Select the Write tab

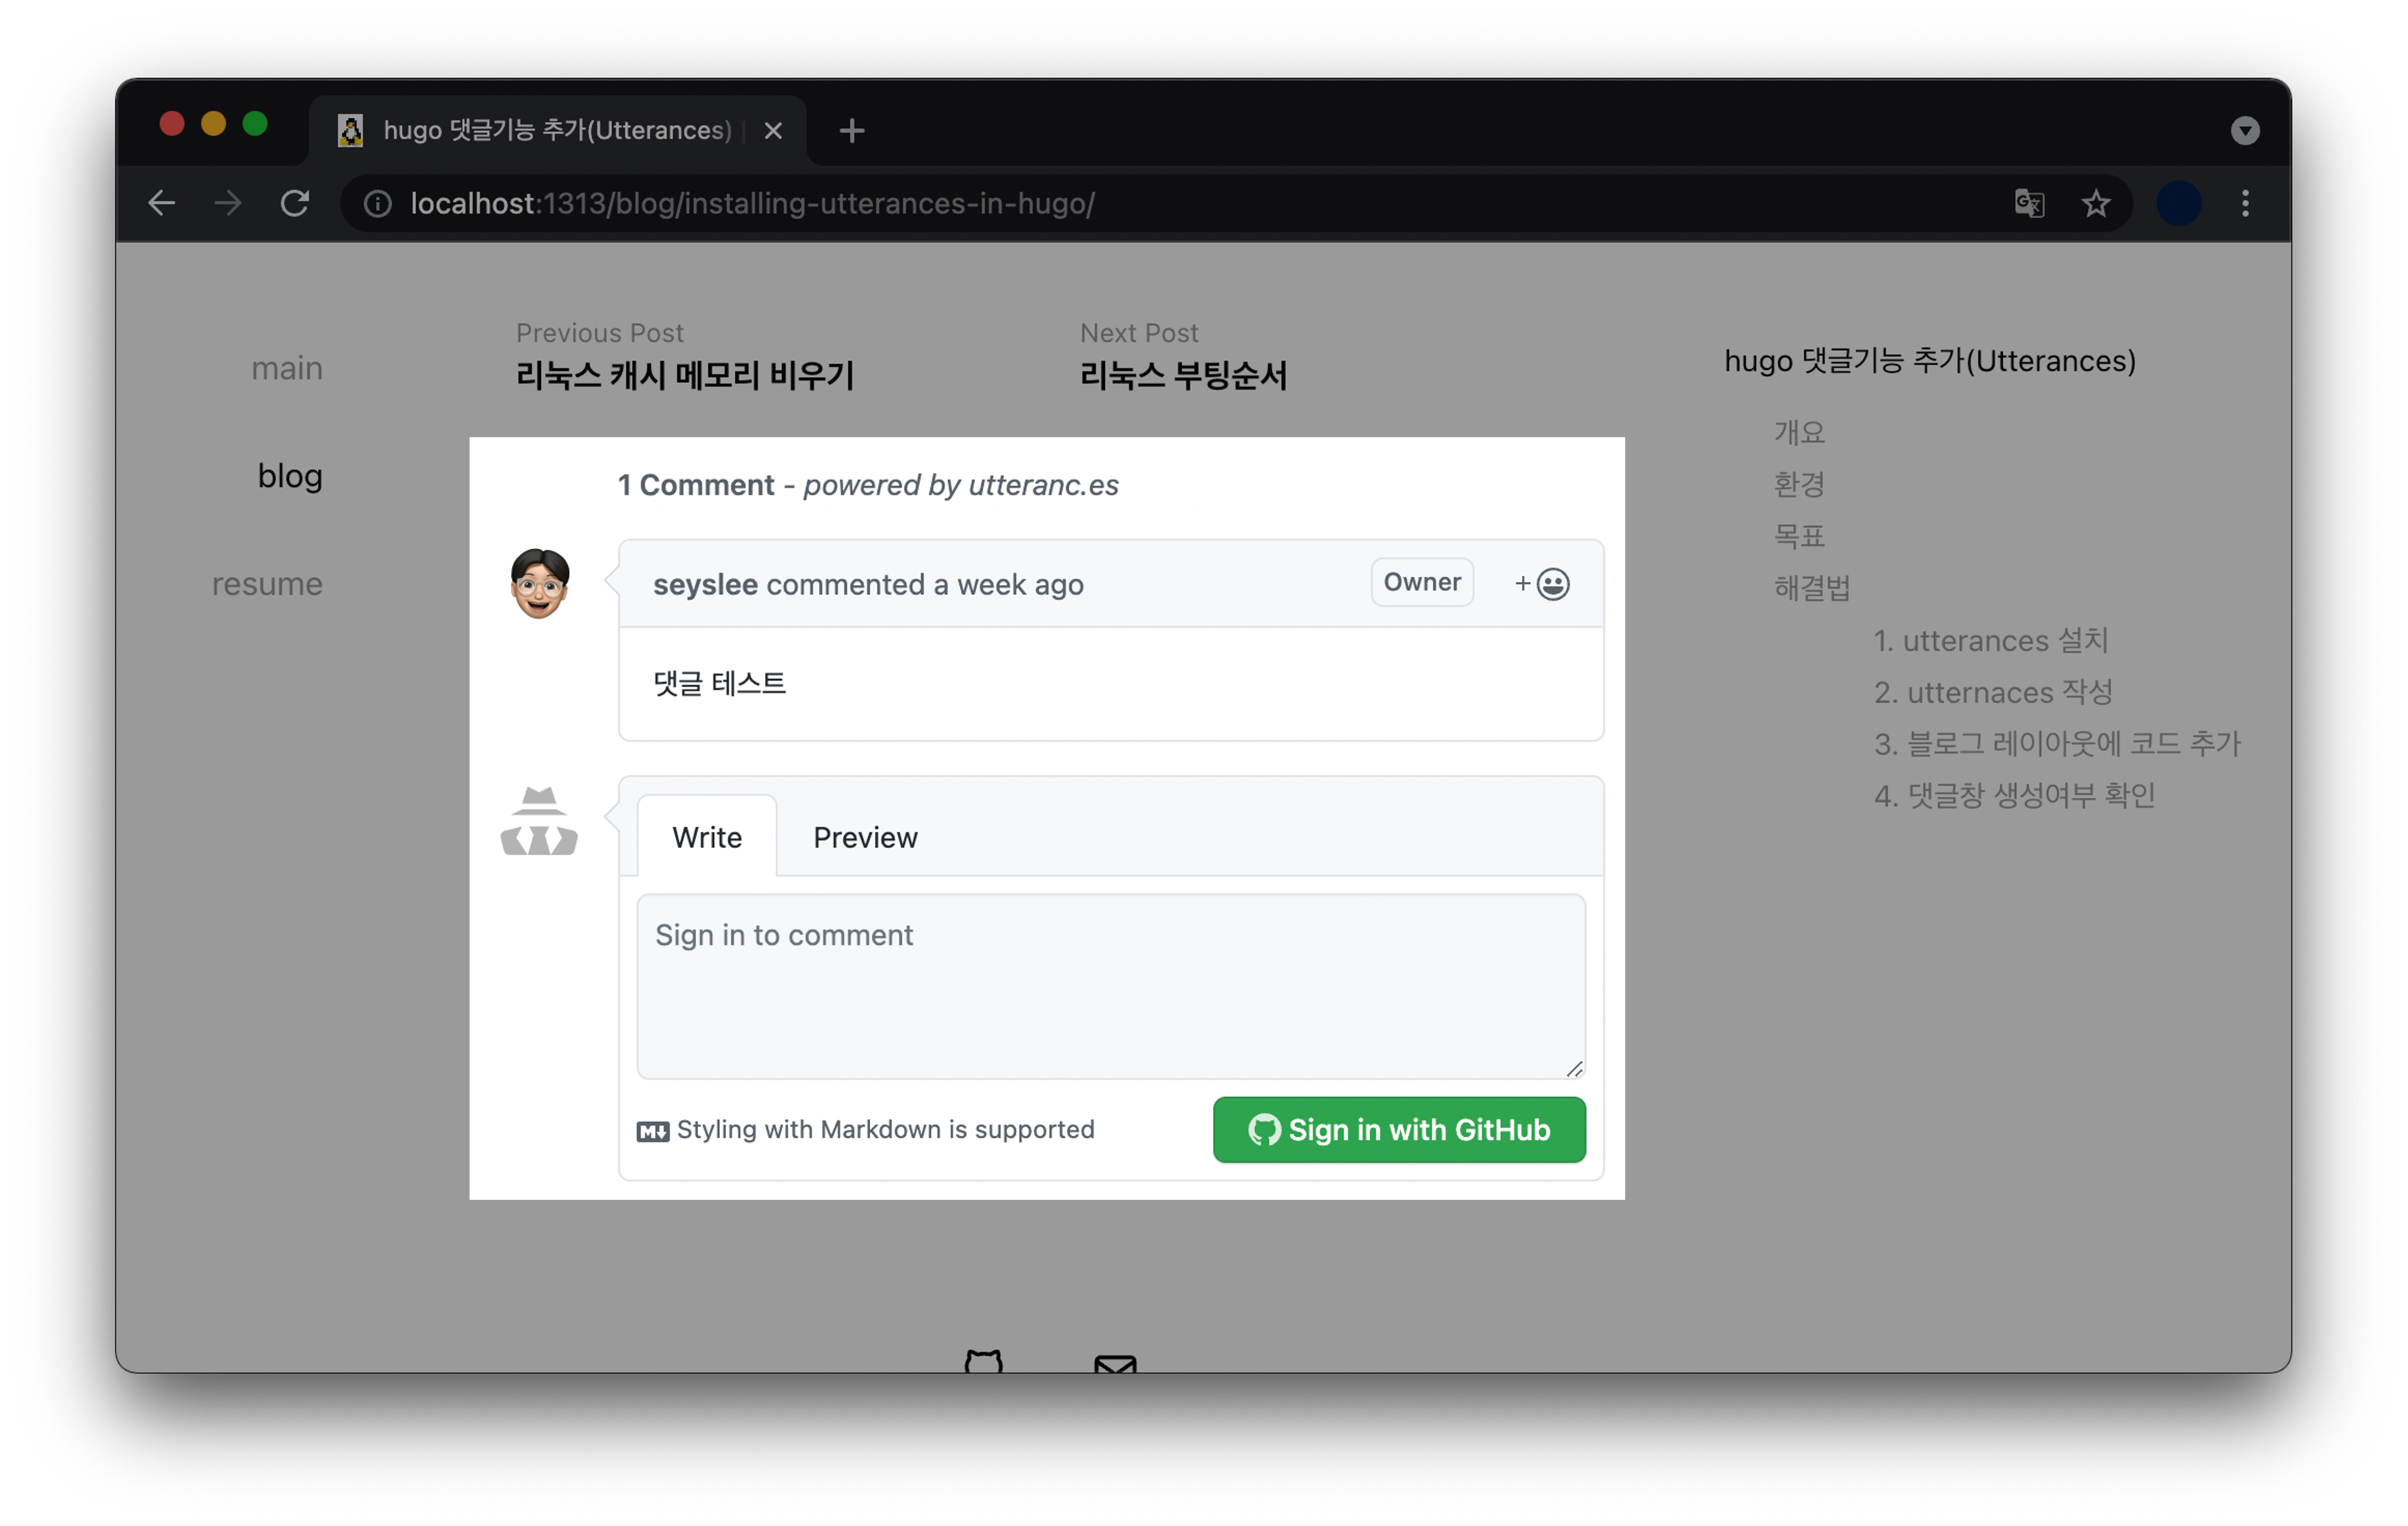(706, 837)
